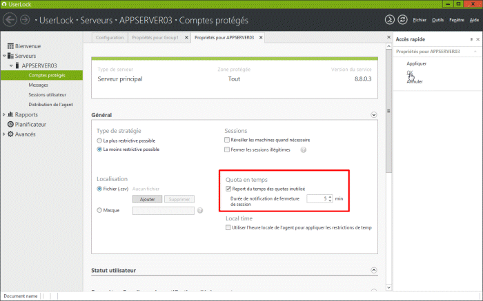483x301 pixels.
Task: Click help icon next to Masque field
Action: (x=200, y=211)
